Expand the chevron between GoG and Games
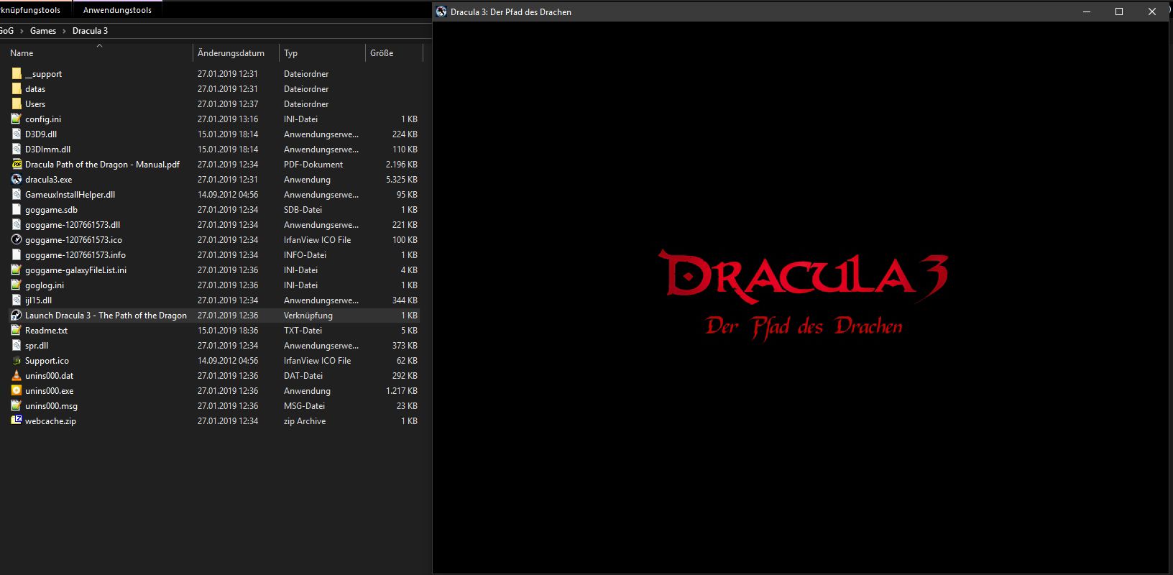 [22, 31]
